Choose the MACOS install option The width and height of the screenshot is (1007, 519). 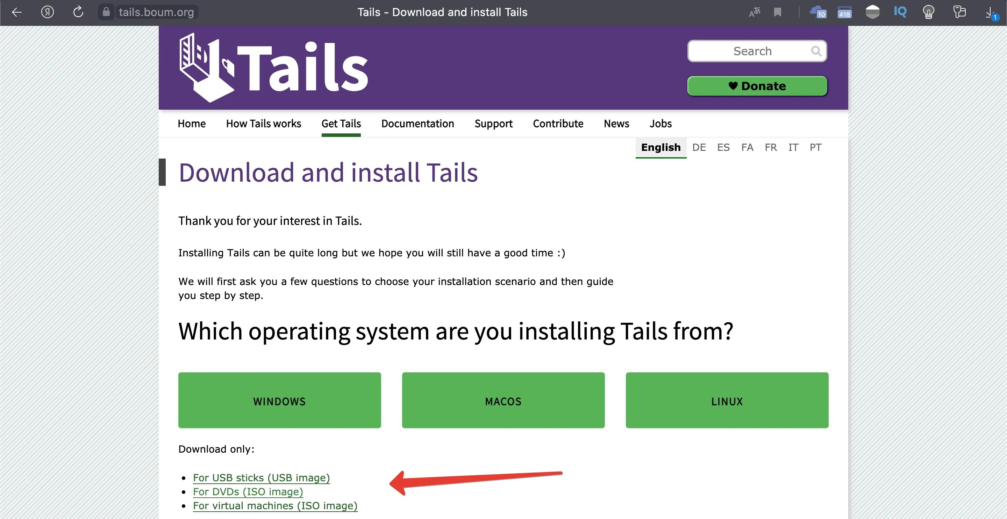503,400
